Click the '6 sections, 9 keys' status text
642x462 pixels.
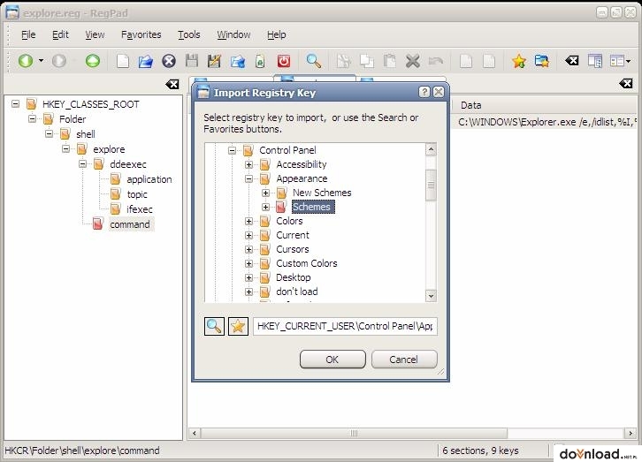pos(480,451)
